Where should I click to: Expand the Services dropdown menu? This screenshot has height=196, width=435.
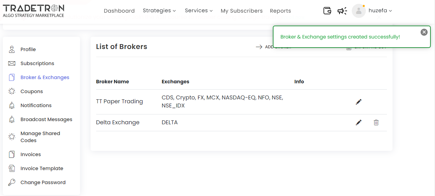click(199, 10)
